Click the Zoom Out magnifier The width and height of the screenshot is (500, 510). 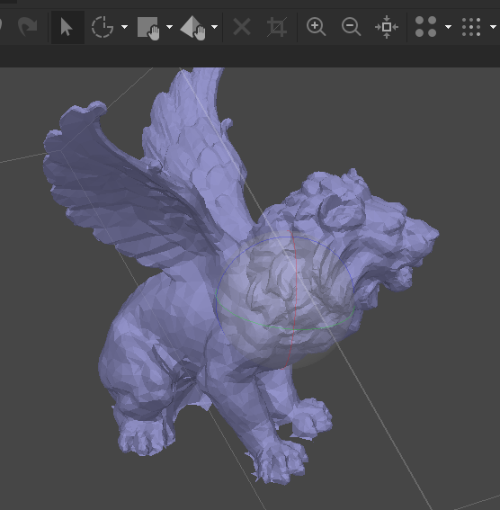click(351, 27)
